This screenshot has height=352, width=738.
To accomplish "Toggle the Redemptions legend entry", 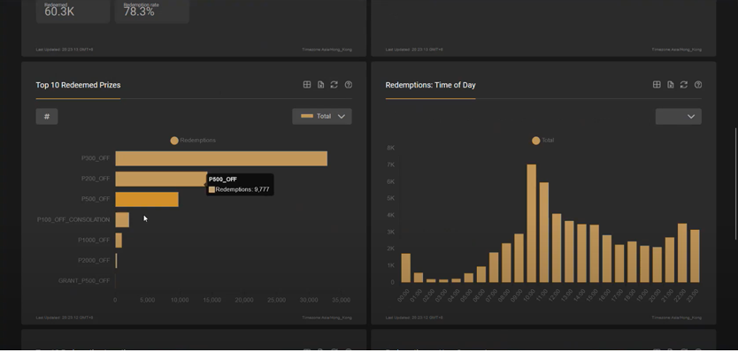I will (193, 141).
